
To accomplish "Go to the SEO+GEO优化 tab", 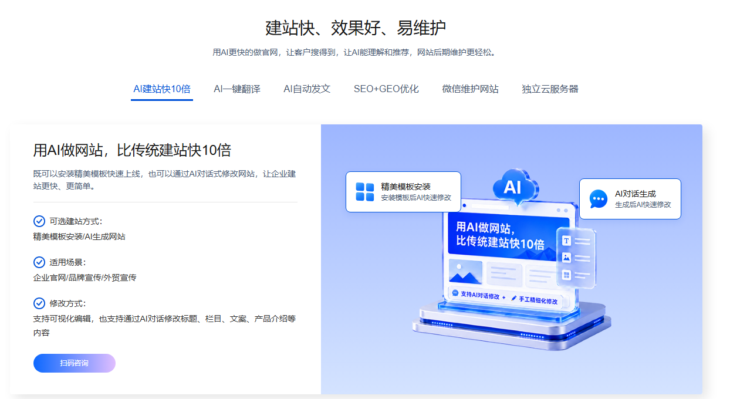I will pyautogui.click(x=386, y=89).
